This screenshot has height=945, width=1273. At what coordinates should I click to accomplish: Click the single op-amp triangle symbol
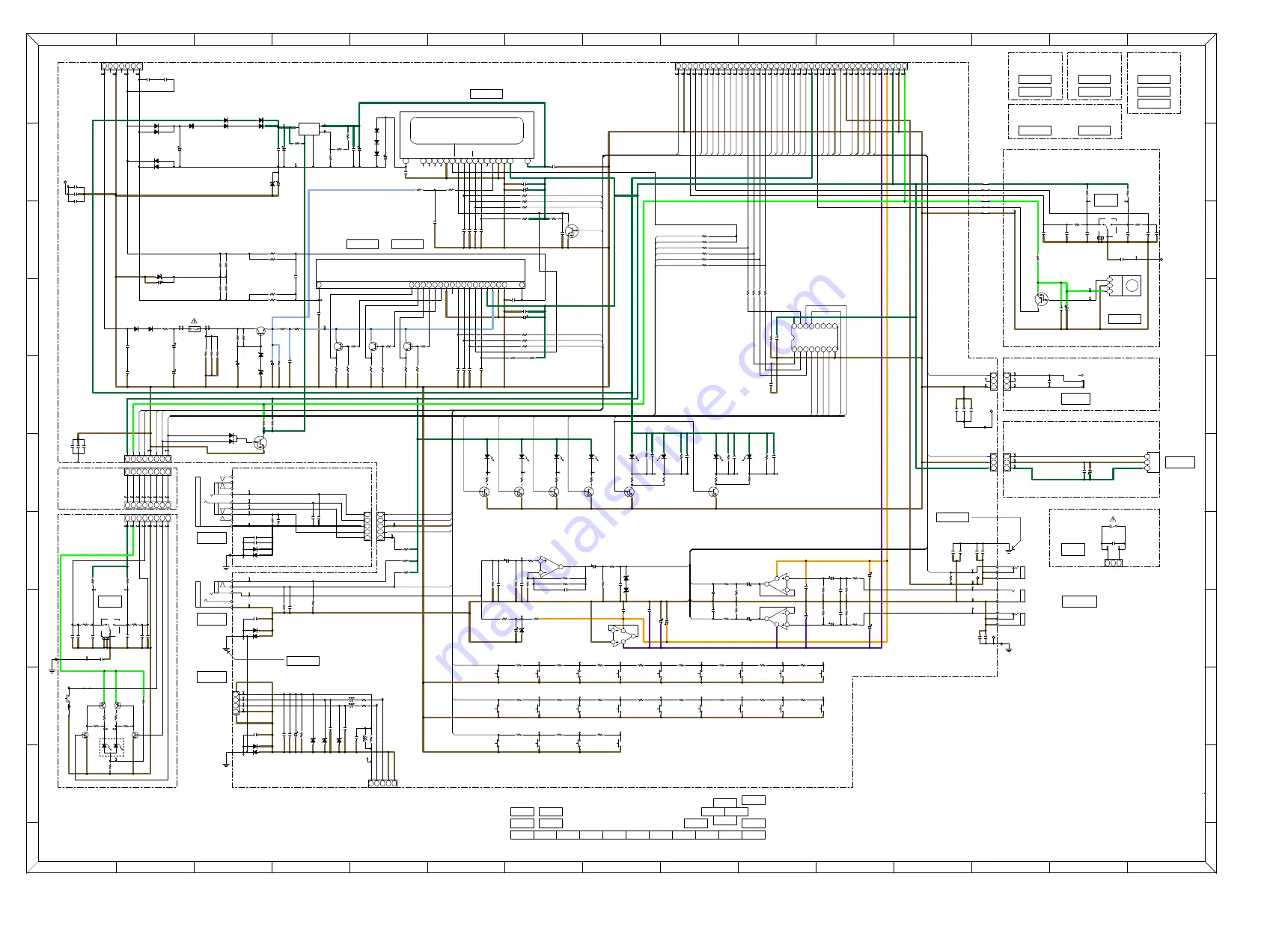(550, 566)
